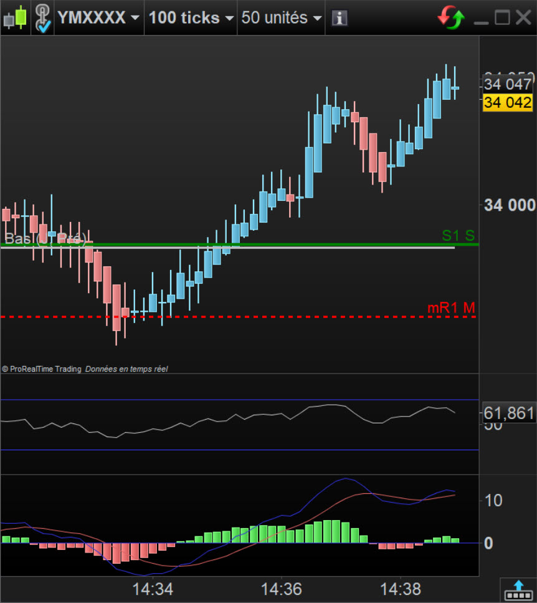Click the 34 000 price axis label
This screenshot has height=603, width=537.
tap(510, 205)
